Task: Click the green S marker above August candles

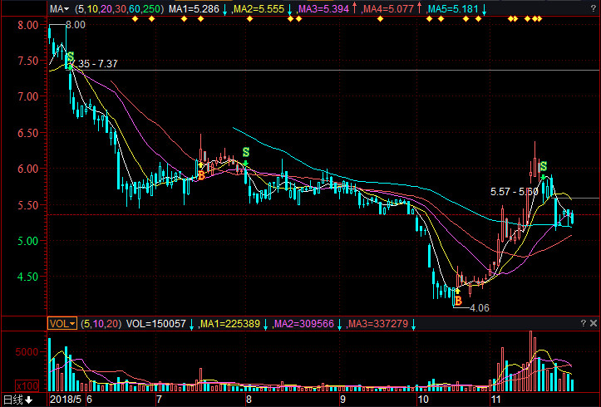Action: pos(245,152)
